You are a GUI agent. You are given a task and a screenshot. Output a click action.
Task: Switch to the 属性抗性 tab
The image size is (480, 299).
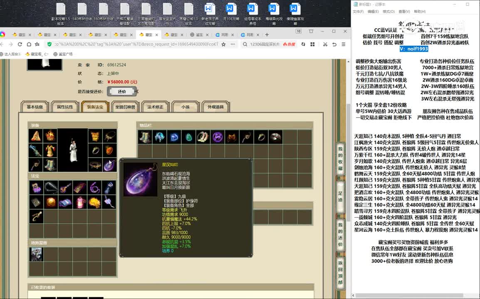pos(65,107)
